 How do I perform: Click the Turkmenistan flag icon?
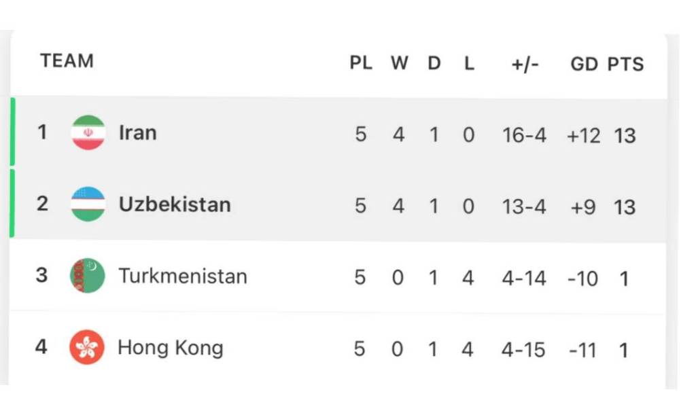click(x=88, y=276)
